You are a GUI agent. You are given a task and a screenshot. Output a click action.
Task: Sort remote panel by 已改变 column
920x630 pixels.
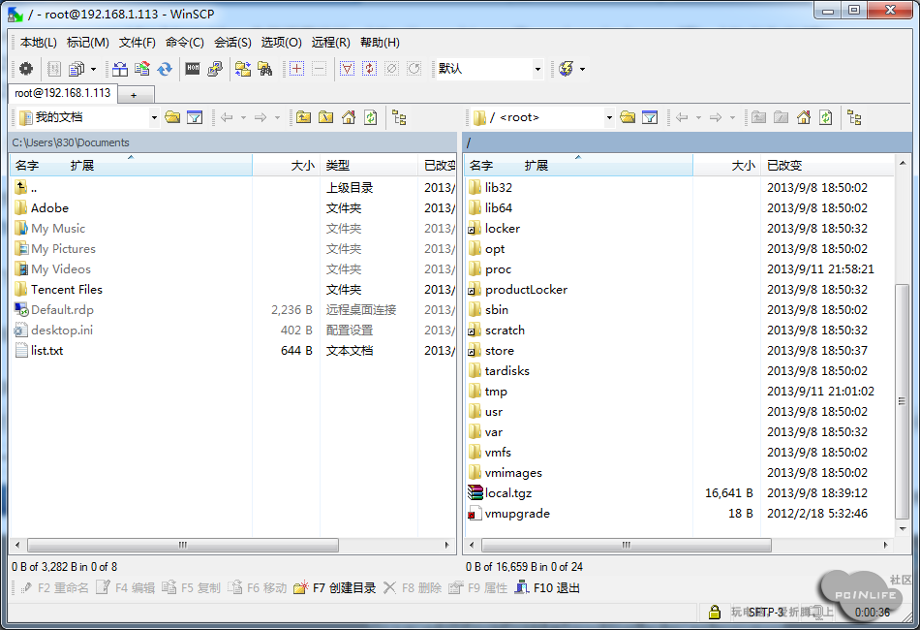(x=827, y=166)
